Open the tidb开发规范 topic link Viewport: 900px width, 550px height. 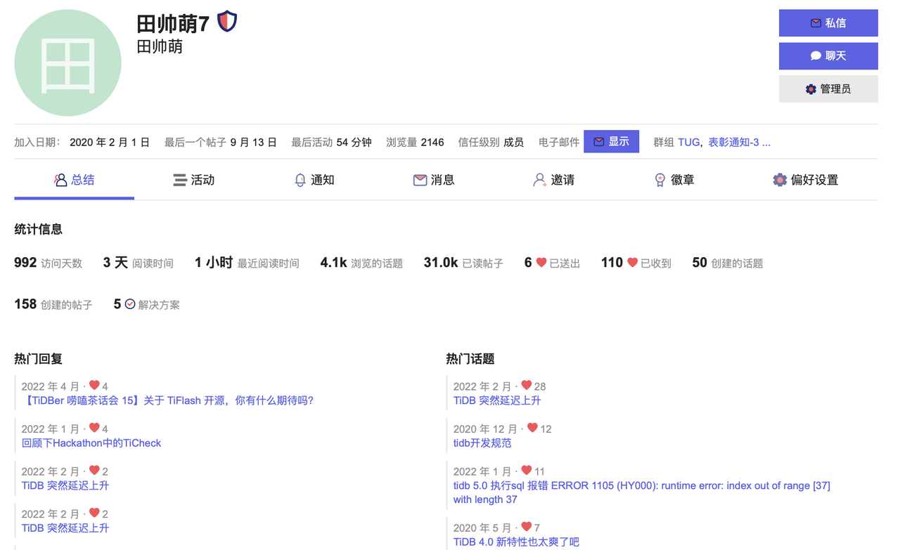click(x=482, y=443)
